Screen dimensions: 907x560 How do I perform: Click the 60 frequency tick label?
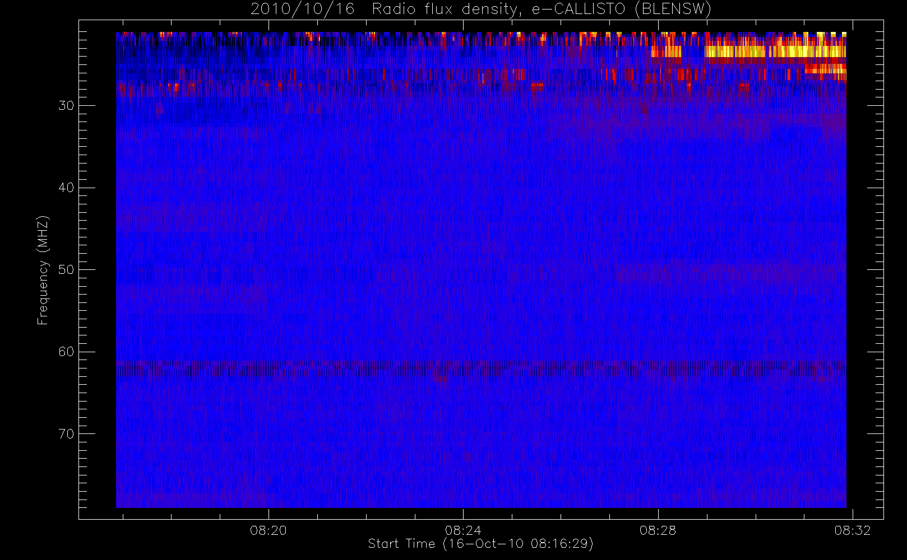[66, 351]
